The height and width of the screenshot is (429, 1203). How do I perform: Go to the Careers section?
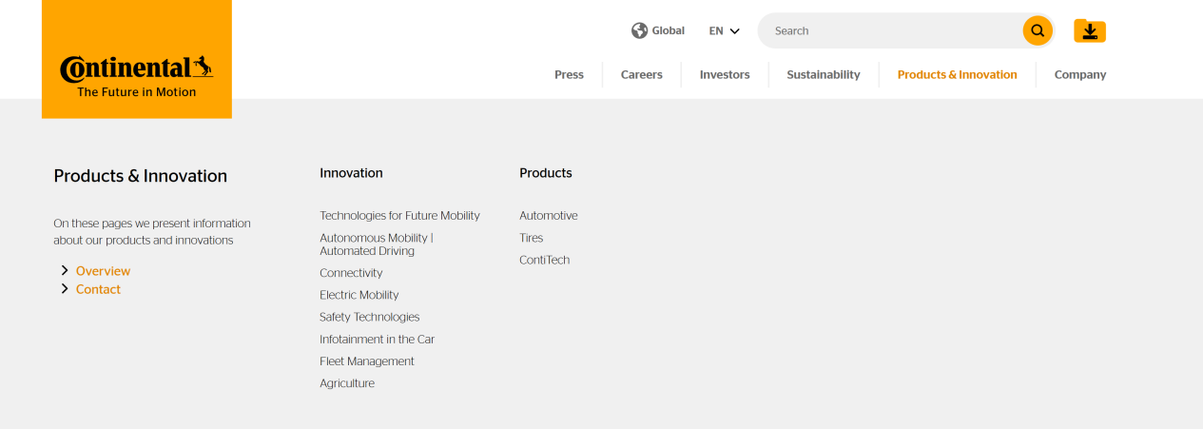[642, 74]
